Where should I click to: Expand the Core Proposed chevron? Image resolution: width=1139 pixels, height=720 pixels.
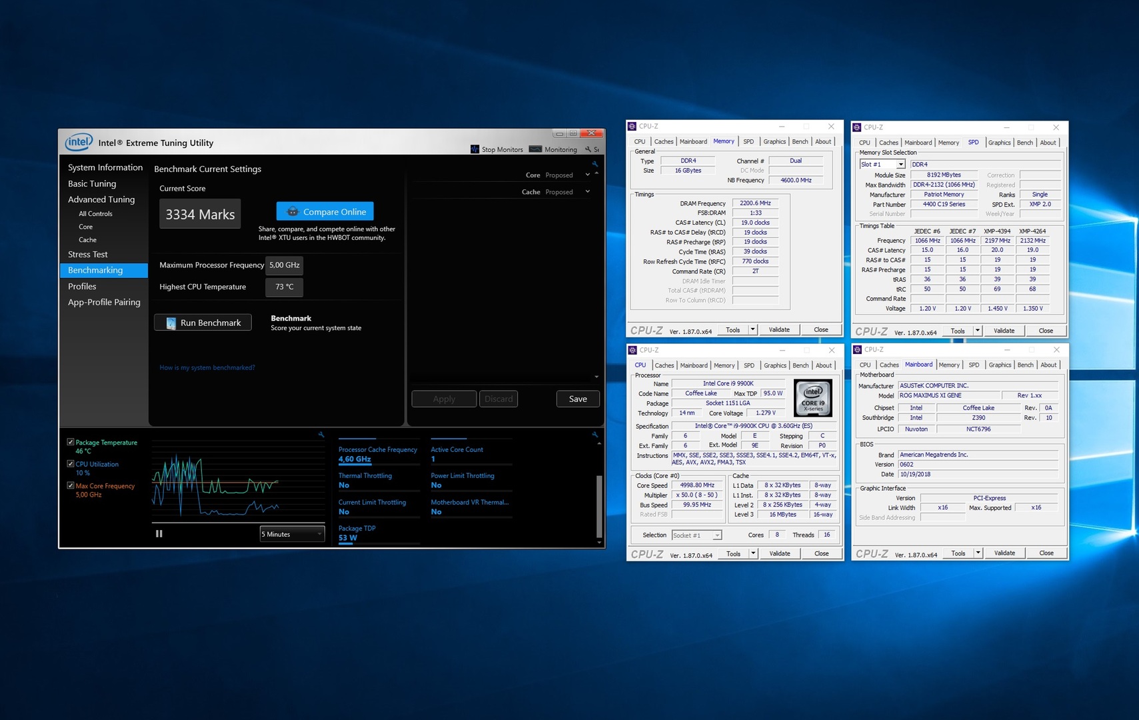click(587, 175)
